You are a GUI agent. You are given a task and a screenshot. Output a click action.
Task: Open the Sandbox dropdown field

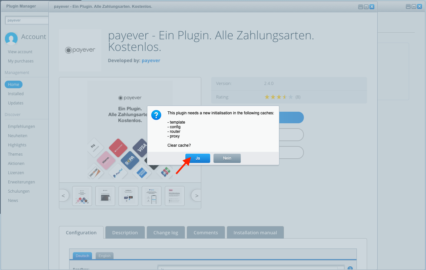[251, 268]
